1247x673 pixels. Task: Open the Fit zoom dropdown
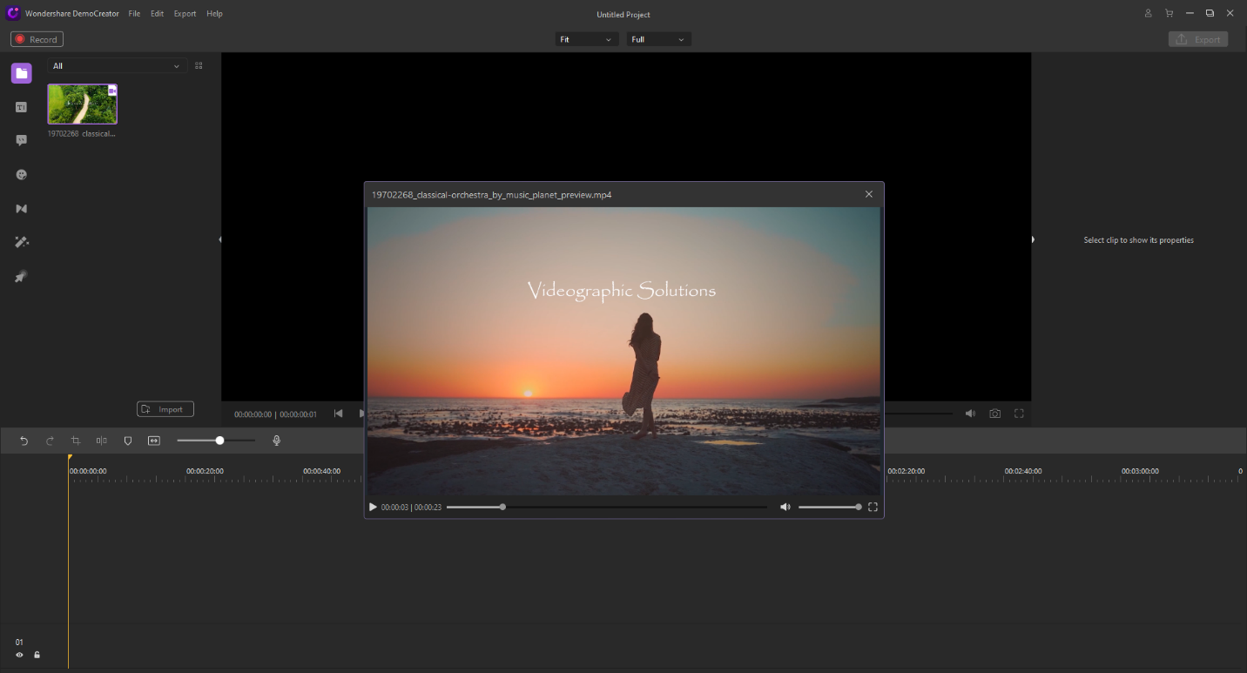[x=587, y=39]
